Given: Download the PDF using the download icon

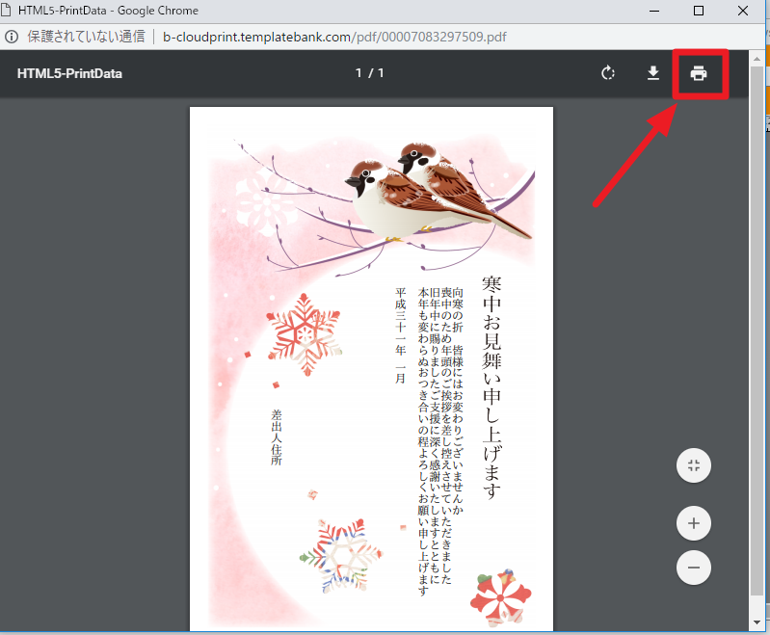Looking at the screenshot, I should point(652,73).
